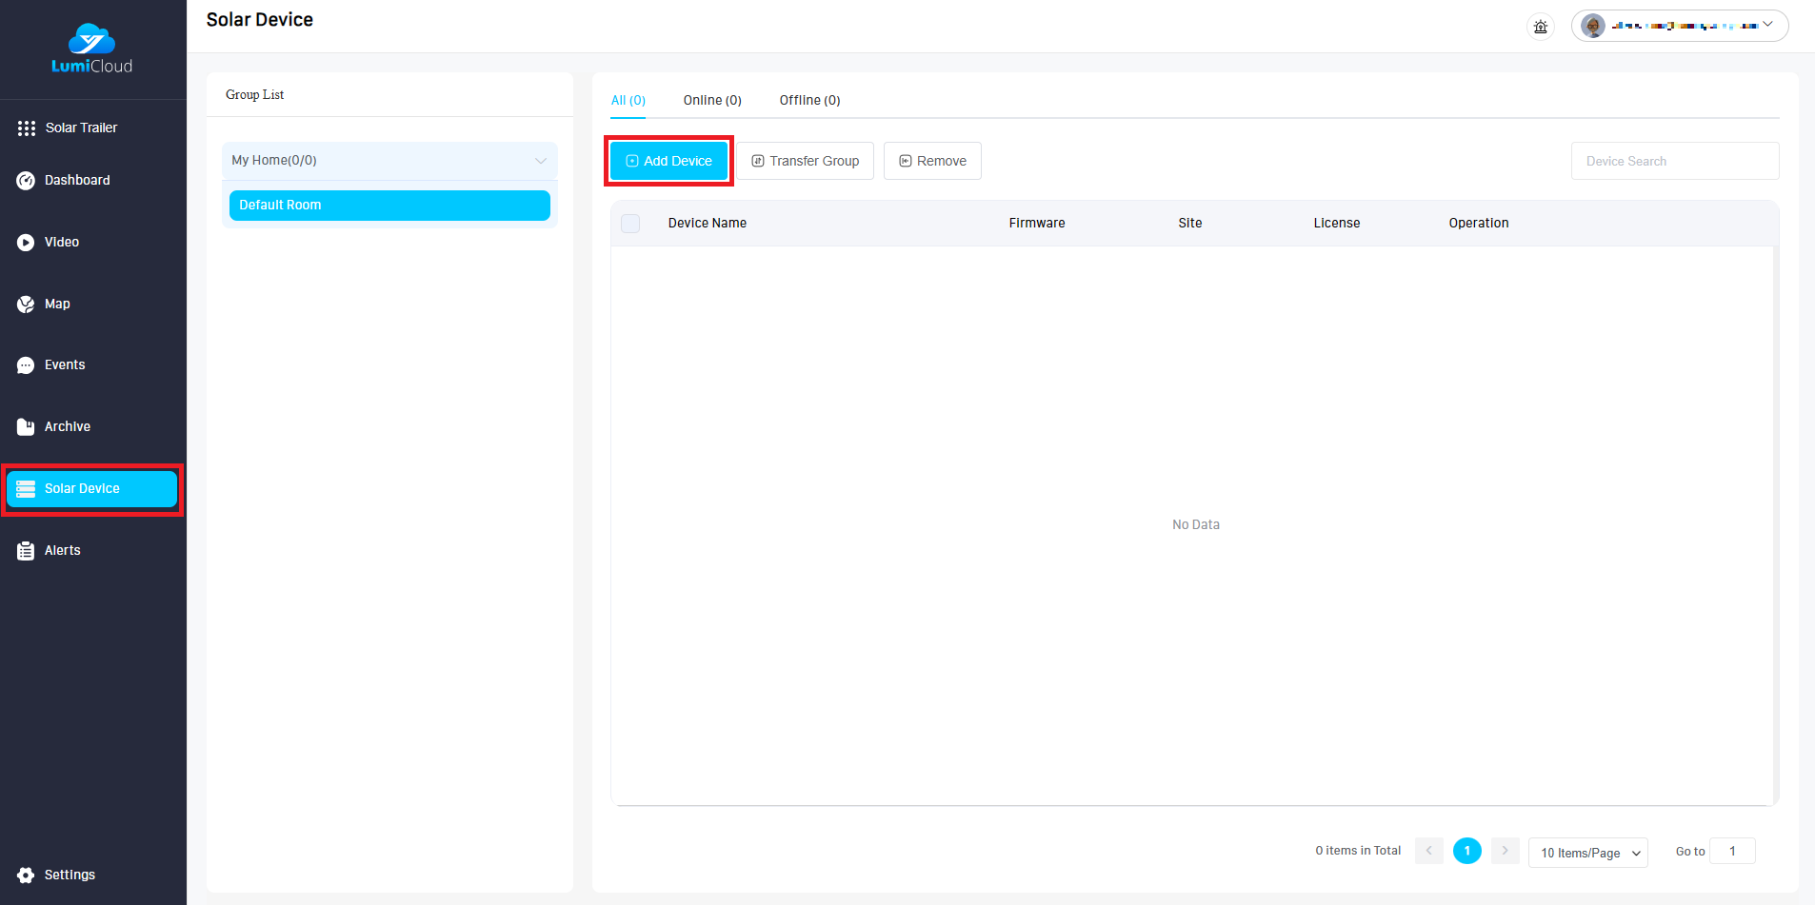Click the Solar Trailer grid icon

pyautogui.click(x=26, y=128)
